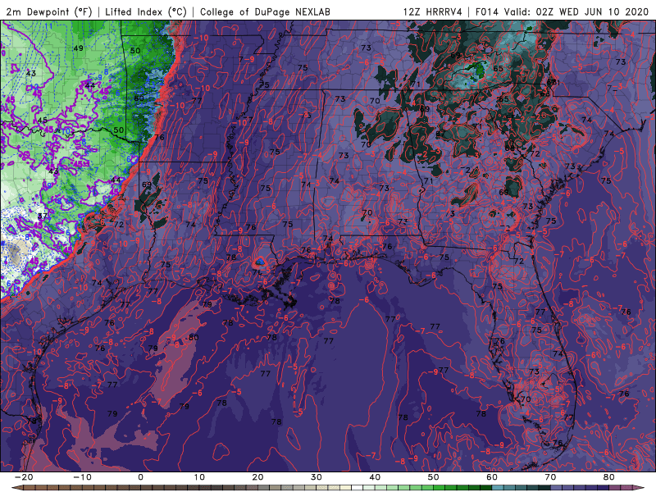Image resolution: width=656 pixels, height=492 pixels.
Task: Click the 70 label below the color bar
Action: (550, 477)
